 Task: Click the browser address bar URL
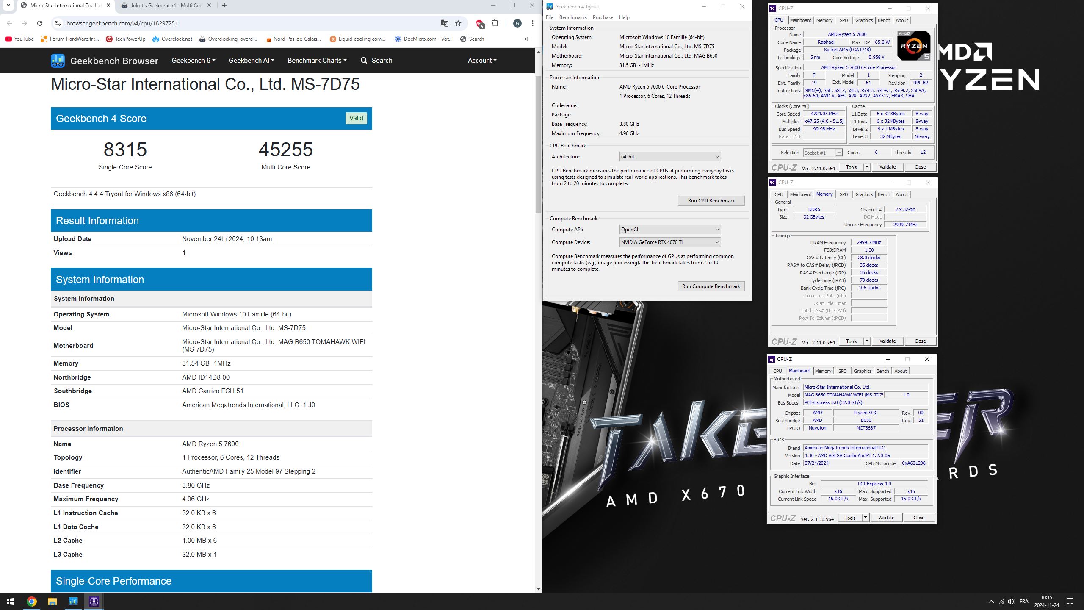[122, 23]
